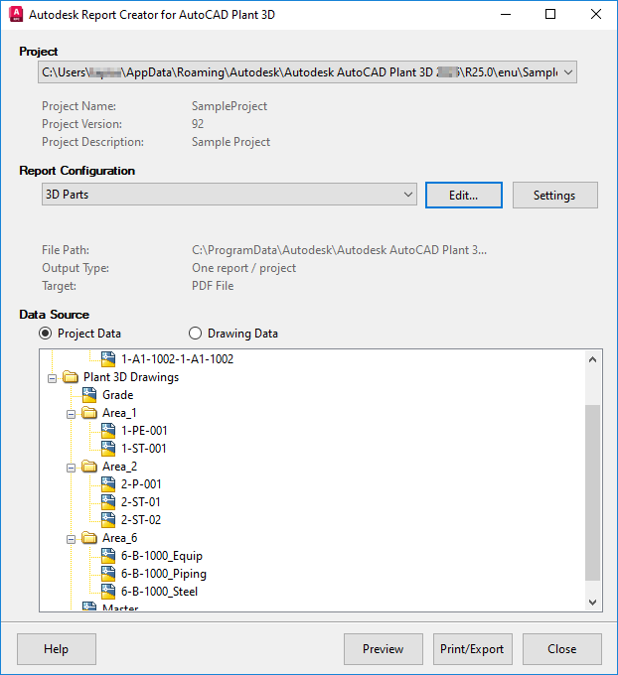The height and width of the screenshot is (675, 618).
Task: Select the Plant 3D Drawings label
Action: pos(131,377)
